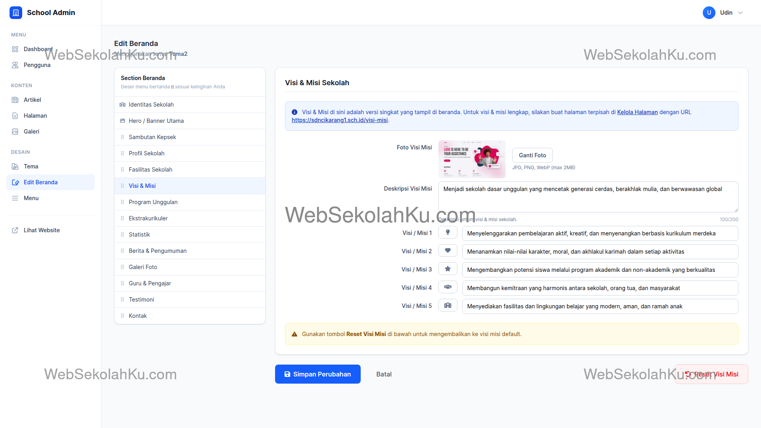Open the Galeri menu item
Screen dimensions: 761x428
[x=51, y=132]
